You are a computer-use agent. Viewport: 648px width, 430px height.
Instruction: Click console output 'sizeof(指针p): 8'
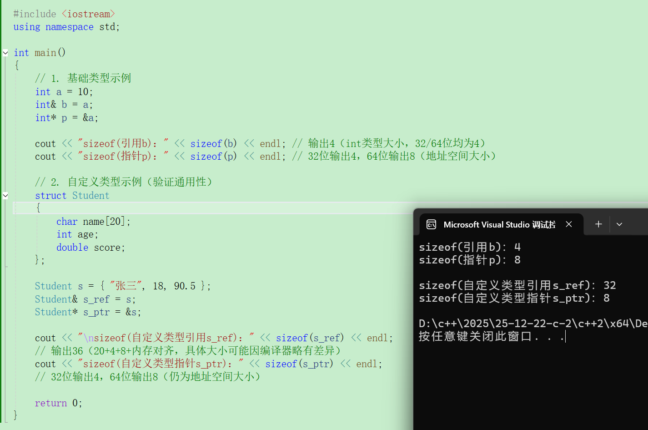(x=470, y=260)
